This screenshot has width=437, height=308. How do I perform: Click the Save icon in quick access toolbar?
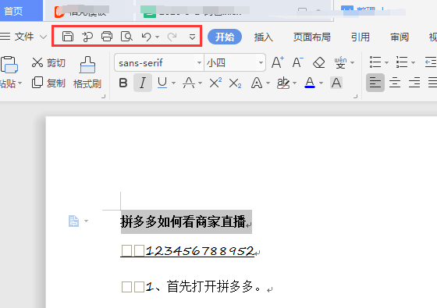[67, 37]
